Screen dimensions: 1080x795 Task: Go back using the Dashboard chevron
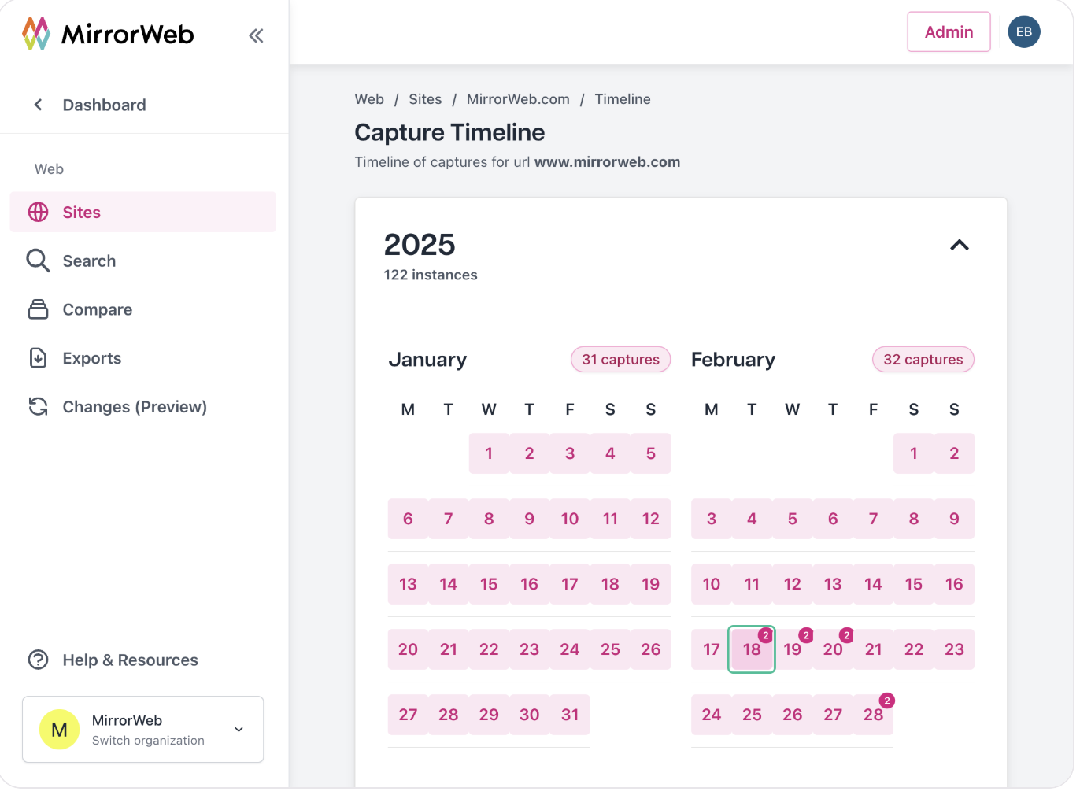(38, 105)
